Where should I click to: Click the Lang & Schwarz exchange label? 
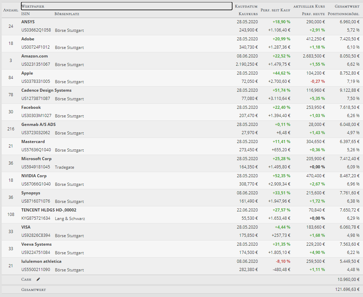click(70, 219)
